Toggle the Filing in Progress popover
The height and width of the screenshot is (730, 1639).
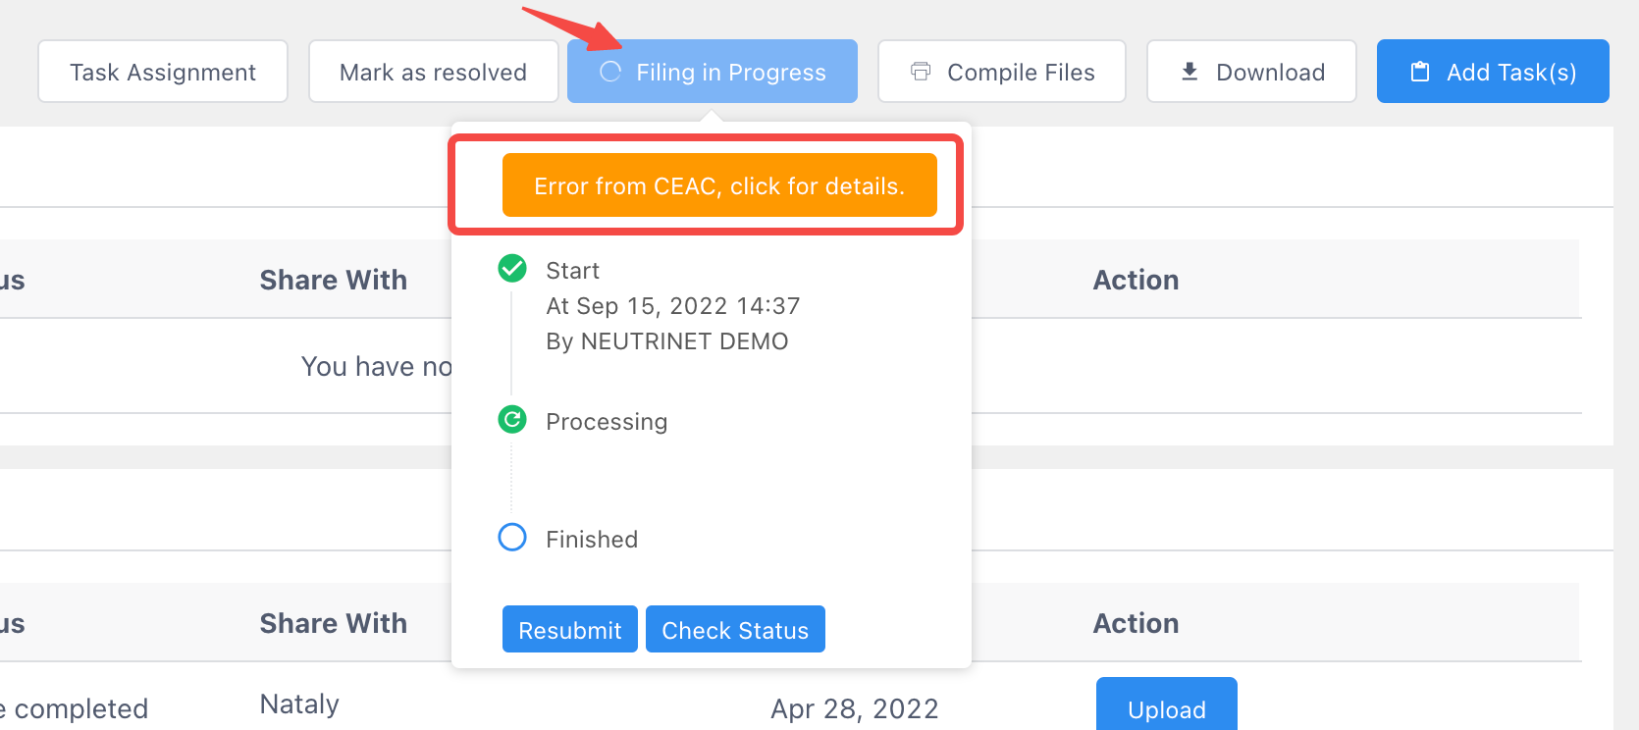(x=713, y=72)
